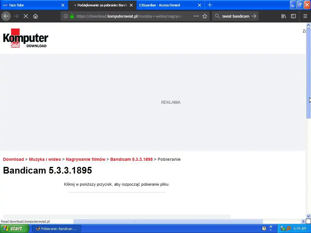This screenshot has height=233, width=311.
Task: Click the horizontal scrollbar thumb
Action: tap(168, 221)
